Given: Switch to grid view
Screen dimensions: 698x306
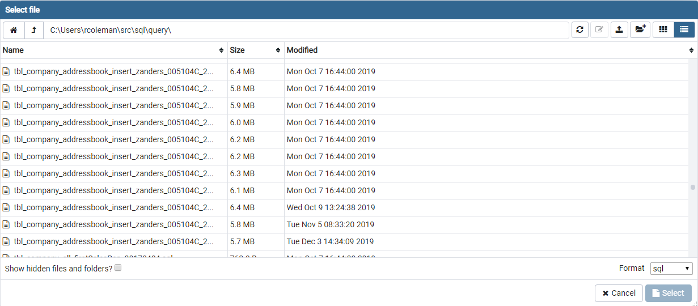Looking at the screenshot, I should pos(663,30).
